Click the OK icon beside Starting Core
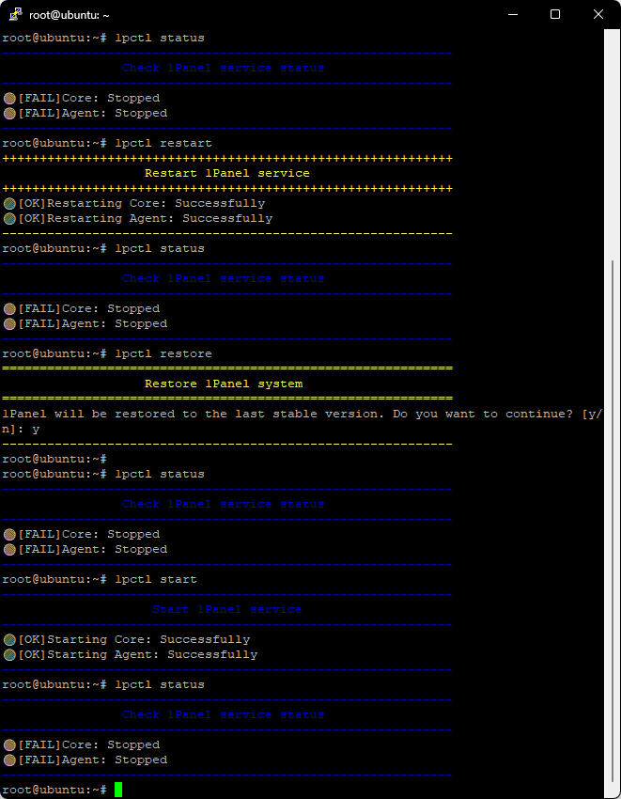The image size is (621, 799). pos(9,639)
